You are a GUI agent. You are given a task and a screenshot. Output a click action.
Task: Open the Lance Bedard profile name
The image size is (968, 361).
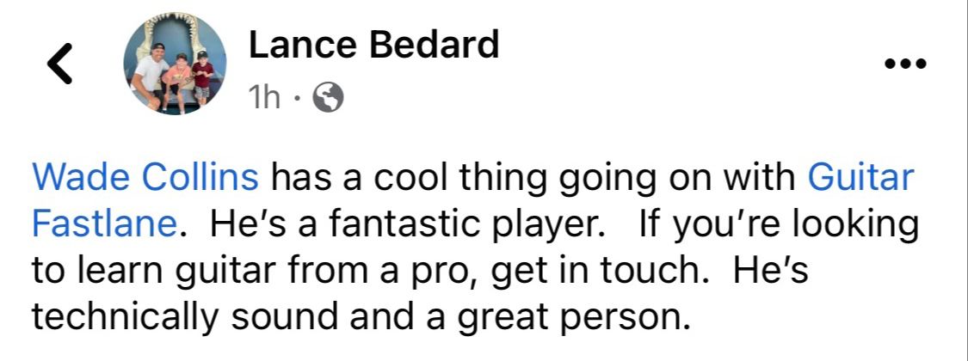[373, 45]
